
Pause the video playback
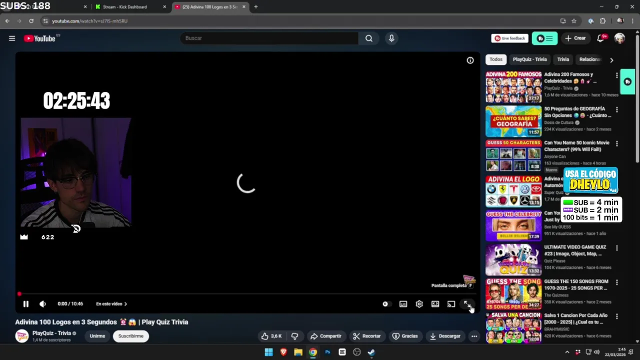pyautogui.click(x=25, y=303)
